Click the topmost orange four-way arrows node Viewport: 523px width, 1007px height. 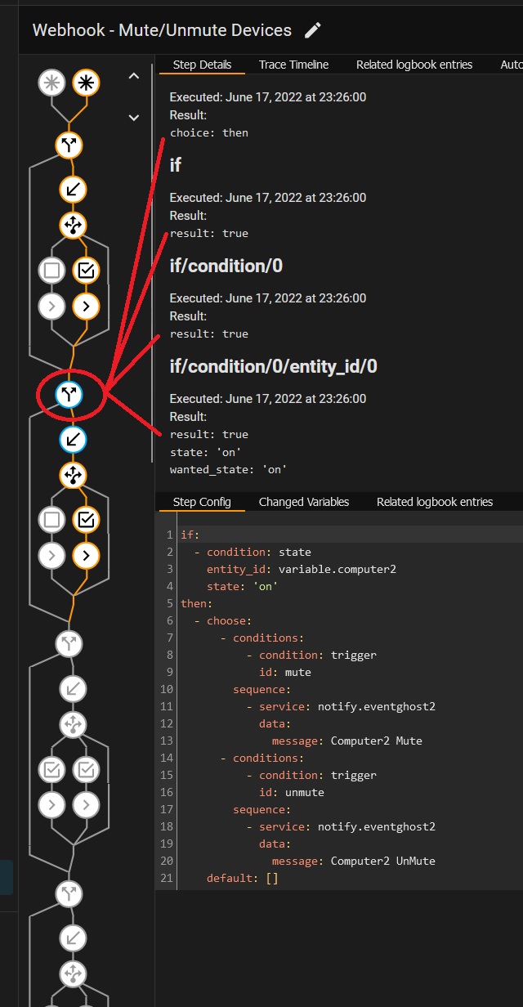[73, 225]
